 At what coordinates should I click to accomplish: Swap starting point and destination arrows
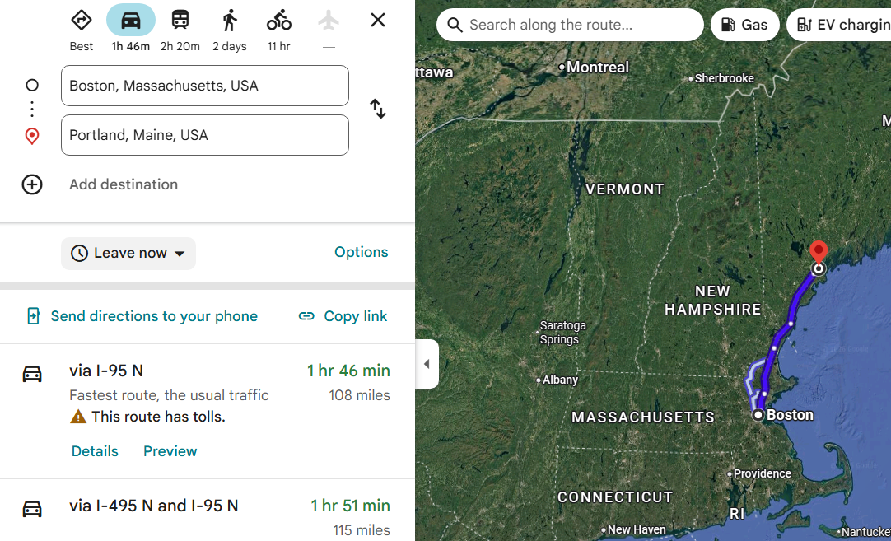click(378, 109)
